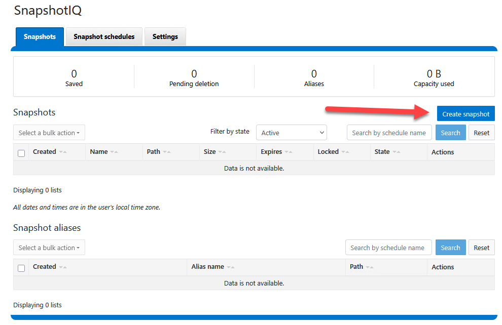Open the Filter by state dropdown

coord(291,132)
